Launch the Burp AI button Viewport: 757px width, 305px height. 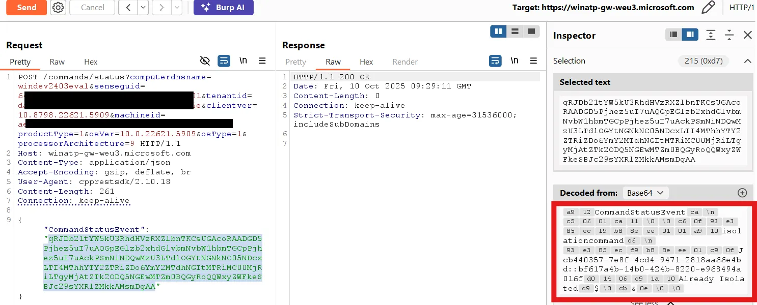click(x=223, y=8)
